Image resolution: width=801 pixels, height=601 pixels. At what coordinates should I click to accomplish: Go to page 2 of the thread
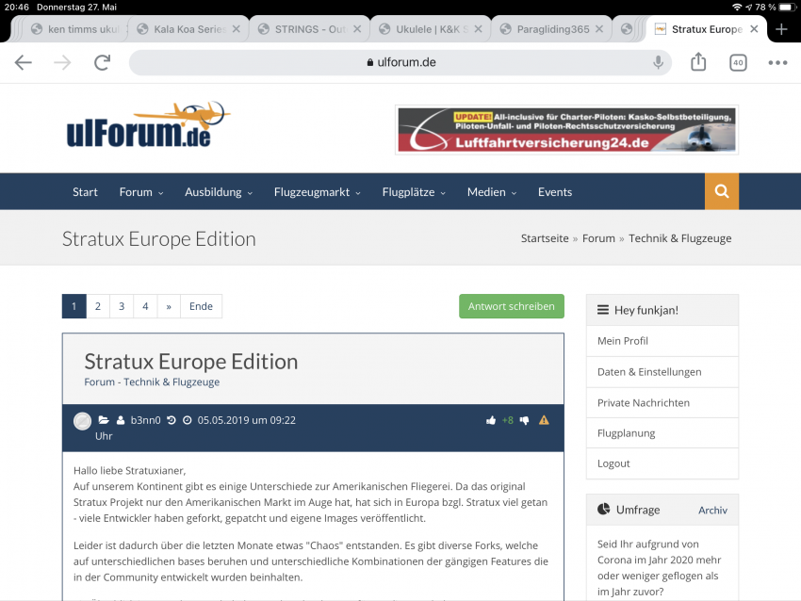[98, 306]
